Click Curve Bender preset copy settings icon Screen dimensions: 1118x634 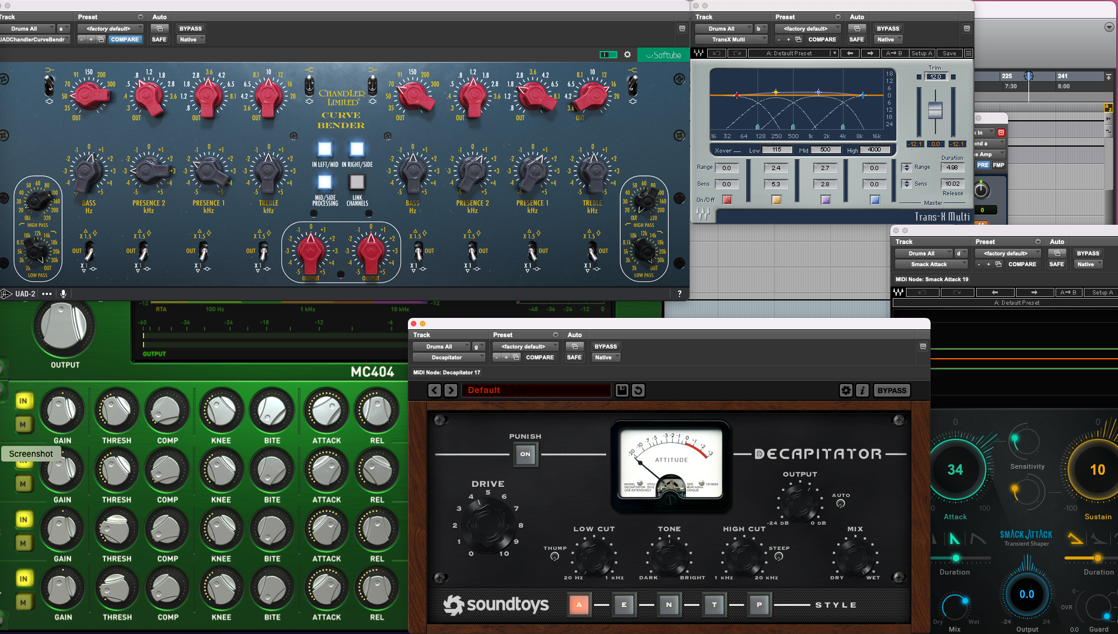coord(100,39)
